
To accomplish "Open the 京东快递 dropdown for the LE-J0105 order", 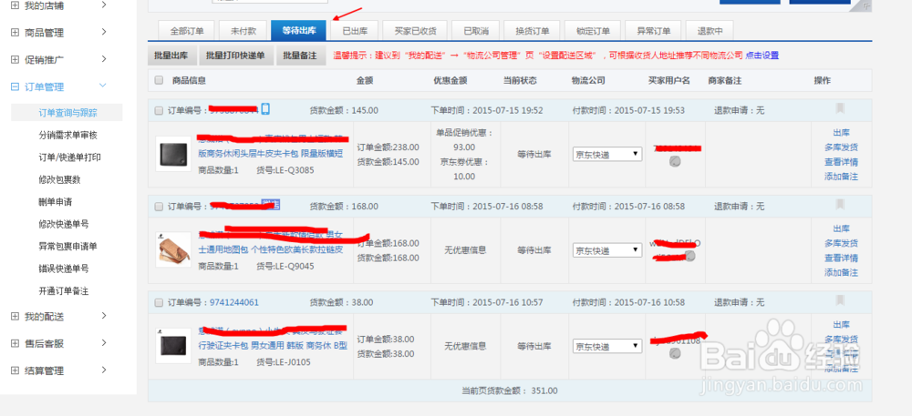I will [607, 347].
